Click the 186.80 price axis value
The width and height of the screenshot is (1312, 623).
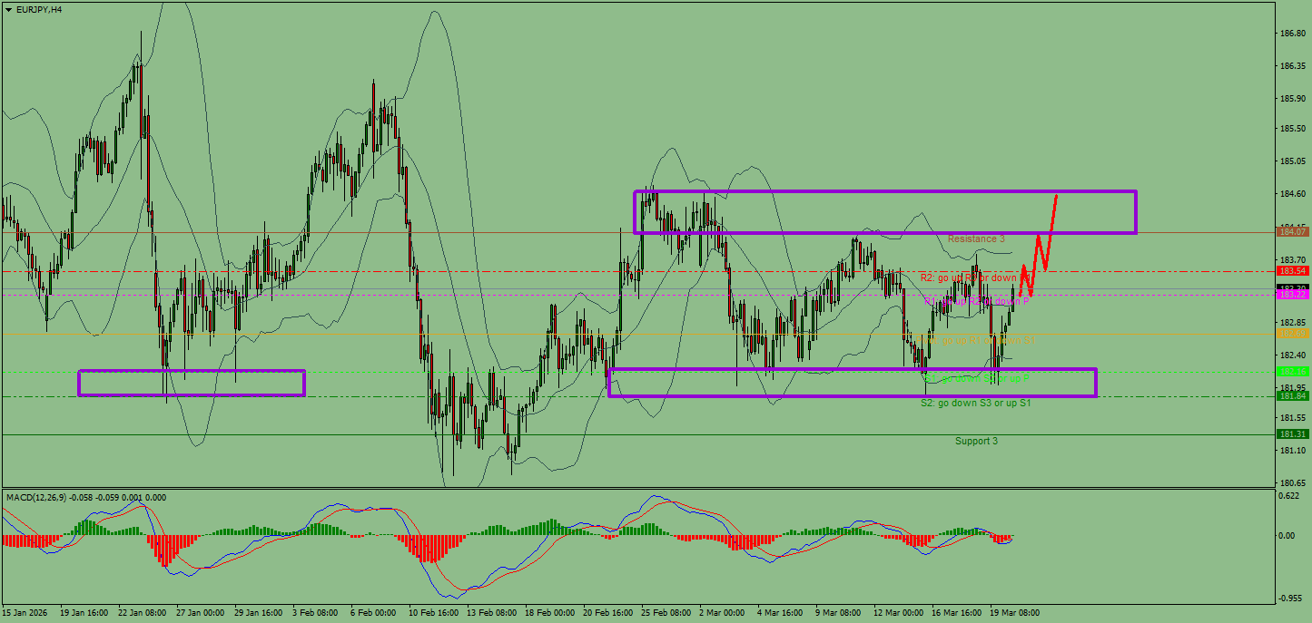1291,34
